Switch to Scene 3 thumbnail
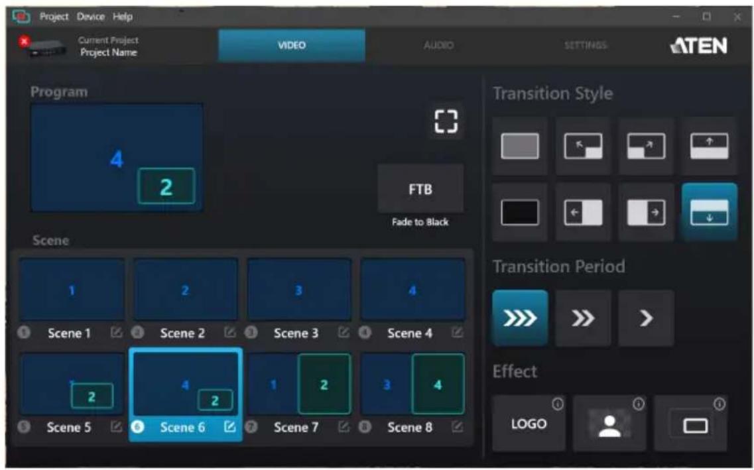Screen dimensions: 754x470 (298, 290)
